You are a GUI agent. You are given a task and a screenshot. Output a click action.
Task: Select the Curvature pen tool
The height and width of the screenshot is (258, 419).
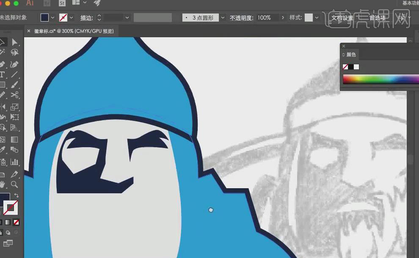(x=14, y=64)
